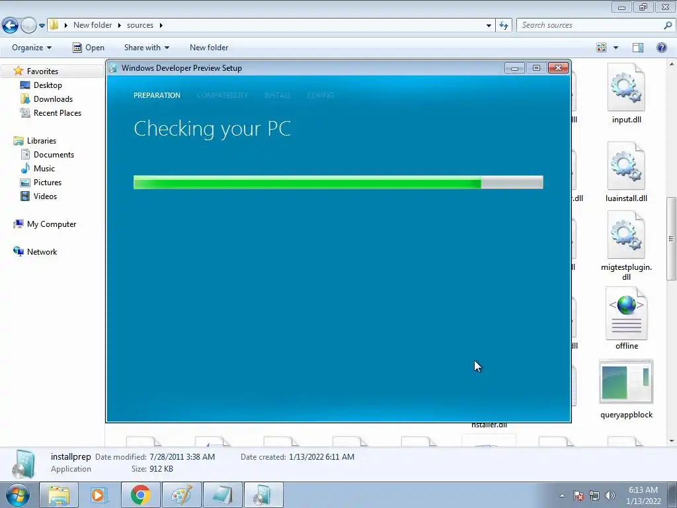The height and width of the screenshot is (508, 677).
Task: Click the Date modified value 7/28/2011 3:38 AM
Action: coord(182,456)
